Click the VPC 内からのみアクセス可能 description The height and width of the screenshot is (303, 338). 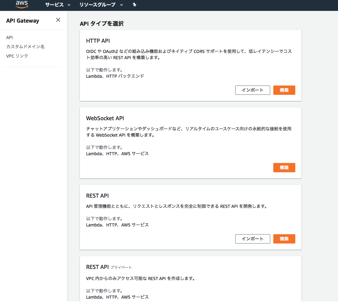click(141, 279)
